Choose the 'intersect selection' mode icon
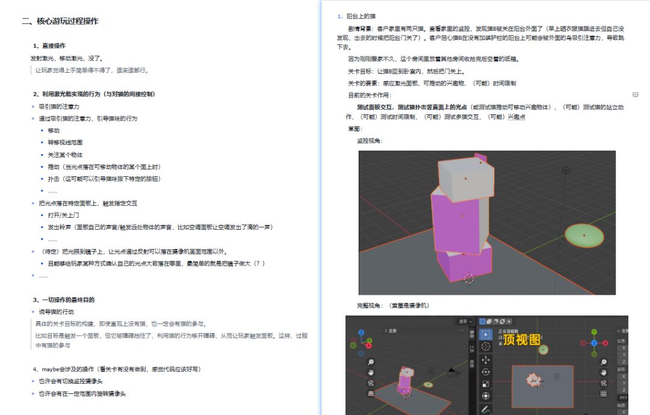The image size is (650, 415). [509, 321]
